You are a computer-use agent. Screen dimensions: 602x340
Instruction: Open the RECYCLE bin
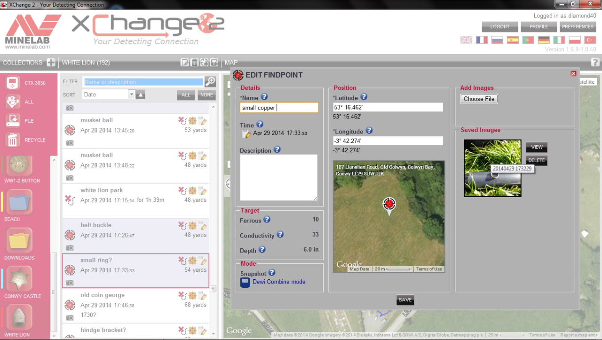pyautogui.click(x=13, y=140)
